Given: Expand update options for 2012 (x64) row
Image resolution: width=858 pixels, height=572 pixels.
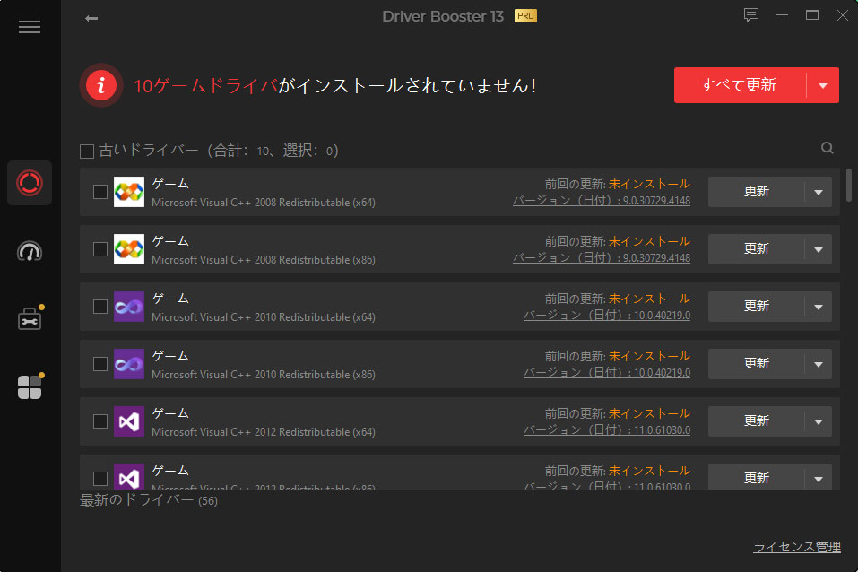Looking at the screenshot, I should click(x=819, y=422).
